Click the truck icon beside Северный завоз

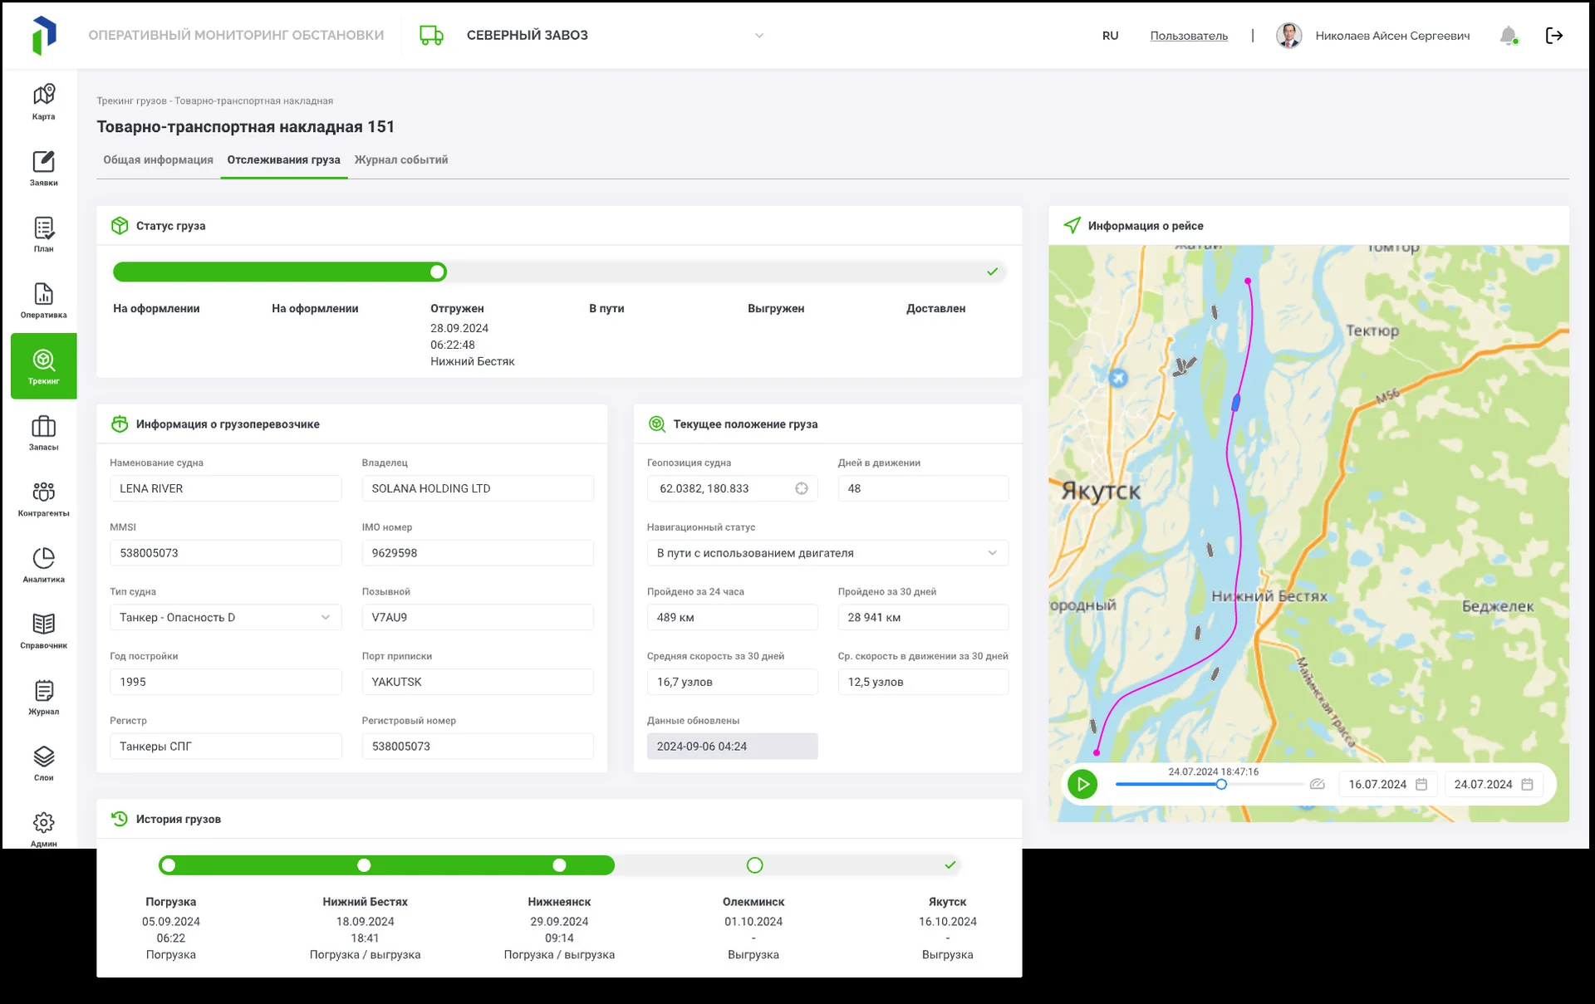[431, 35]
